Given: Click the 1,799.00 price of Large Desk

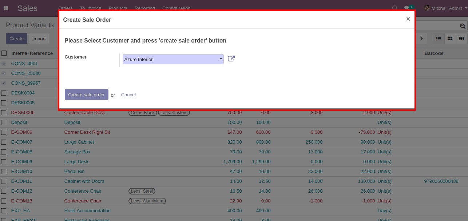Looking at the screenshot, I should [x=233, y=161].
